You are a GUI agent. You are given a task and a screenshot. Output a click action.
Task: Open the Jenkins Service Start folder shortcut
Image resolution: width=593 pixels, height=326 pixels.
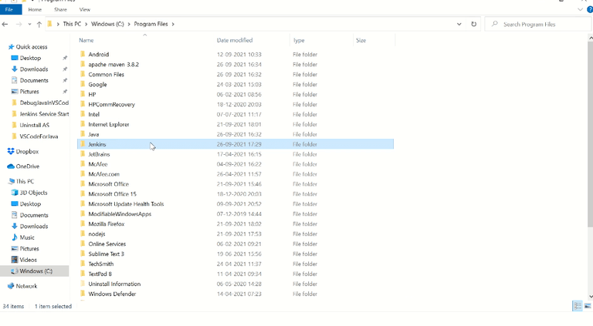[44, 114]
